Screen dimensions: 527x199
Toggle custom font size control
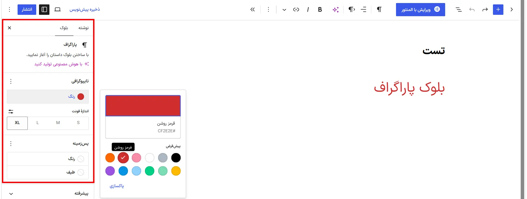(11, 111)
